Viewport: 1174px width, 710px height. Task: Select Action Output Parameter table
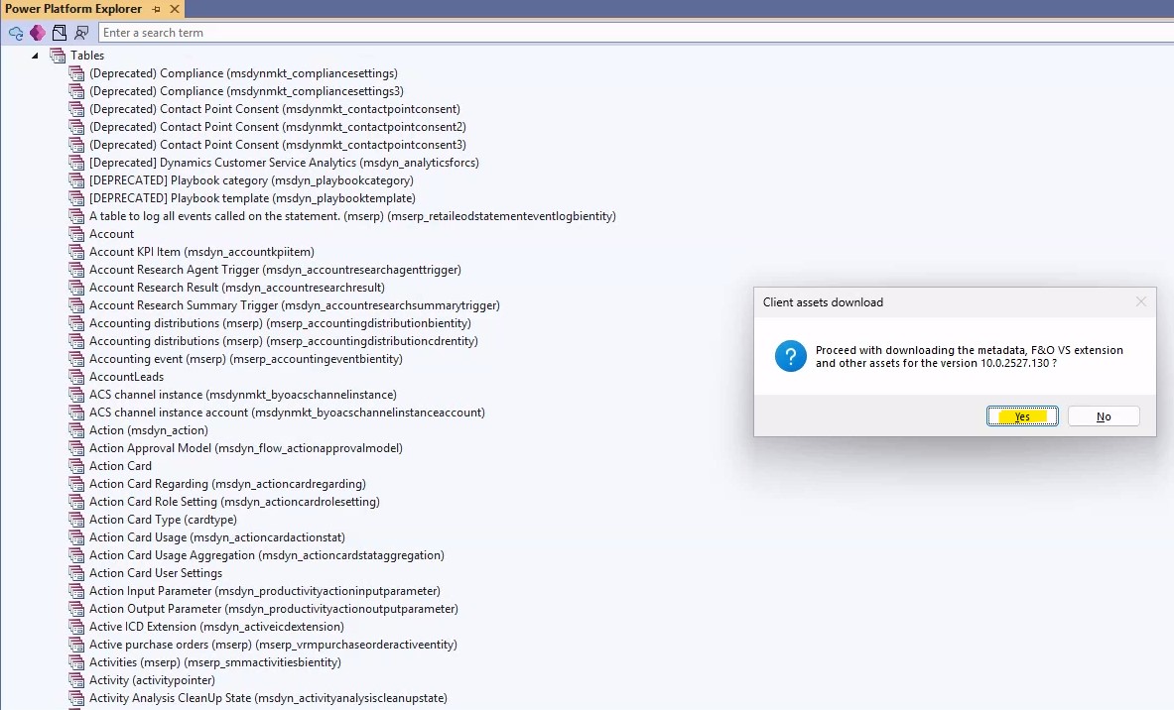click(273, 609)
